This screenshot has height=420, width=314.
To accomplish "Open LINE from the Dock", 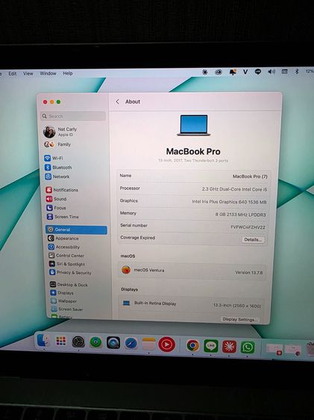I will [x=211, y=346].
